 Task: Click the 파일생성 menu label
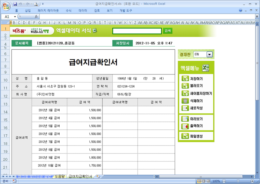[197, 136]
